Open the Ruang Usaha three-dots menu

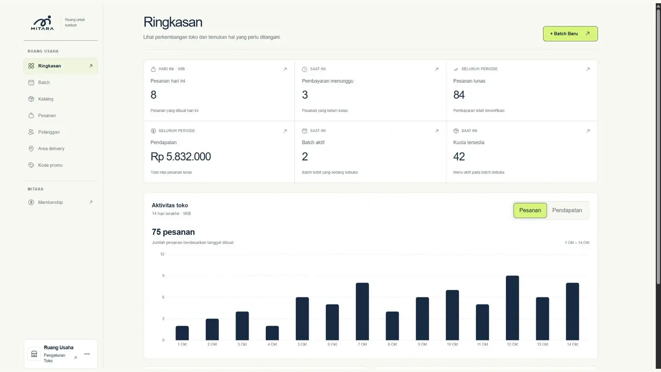click(87, 354)
